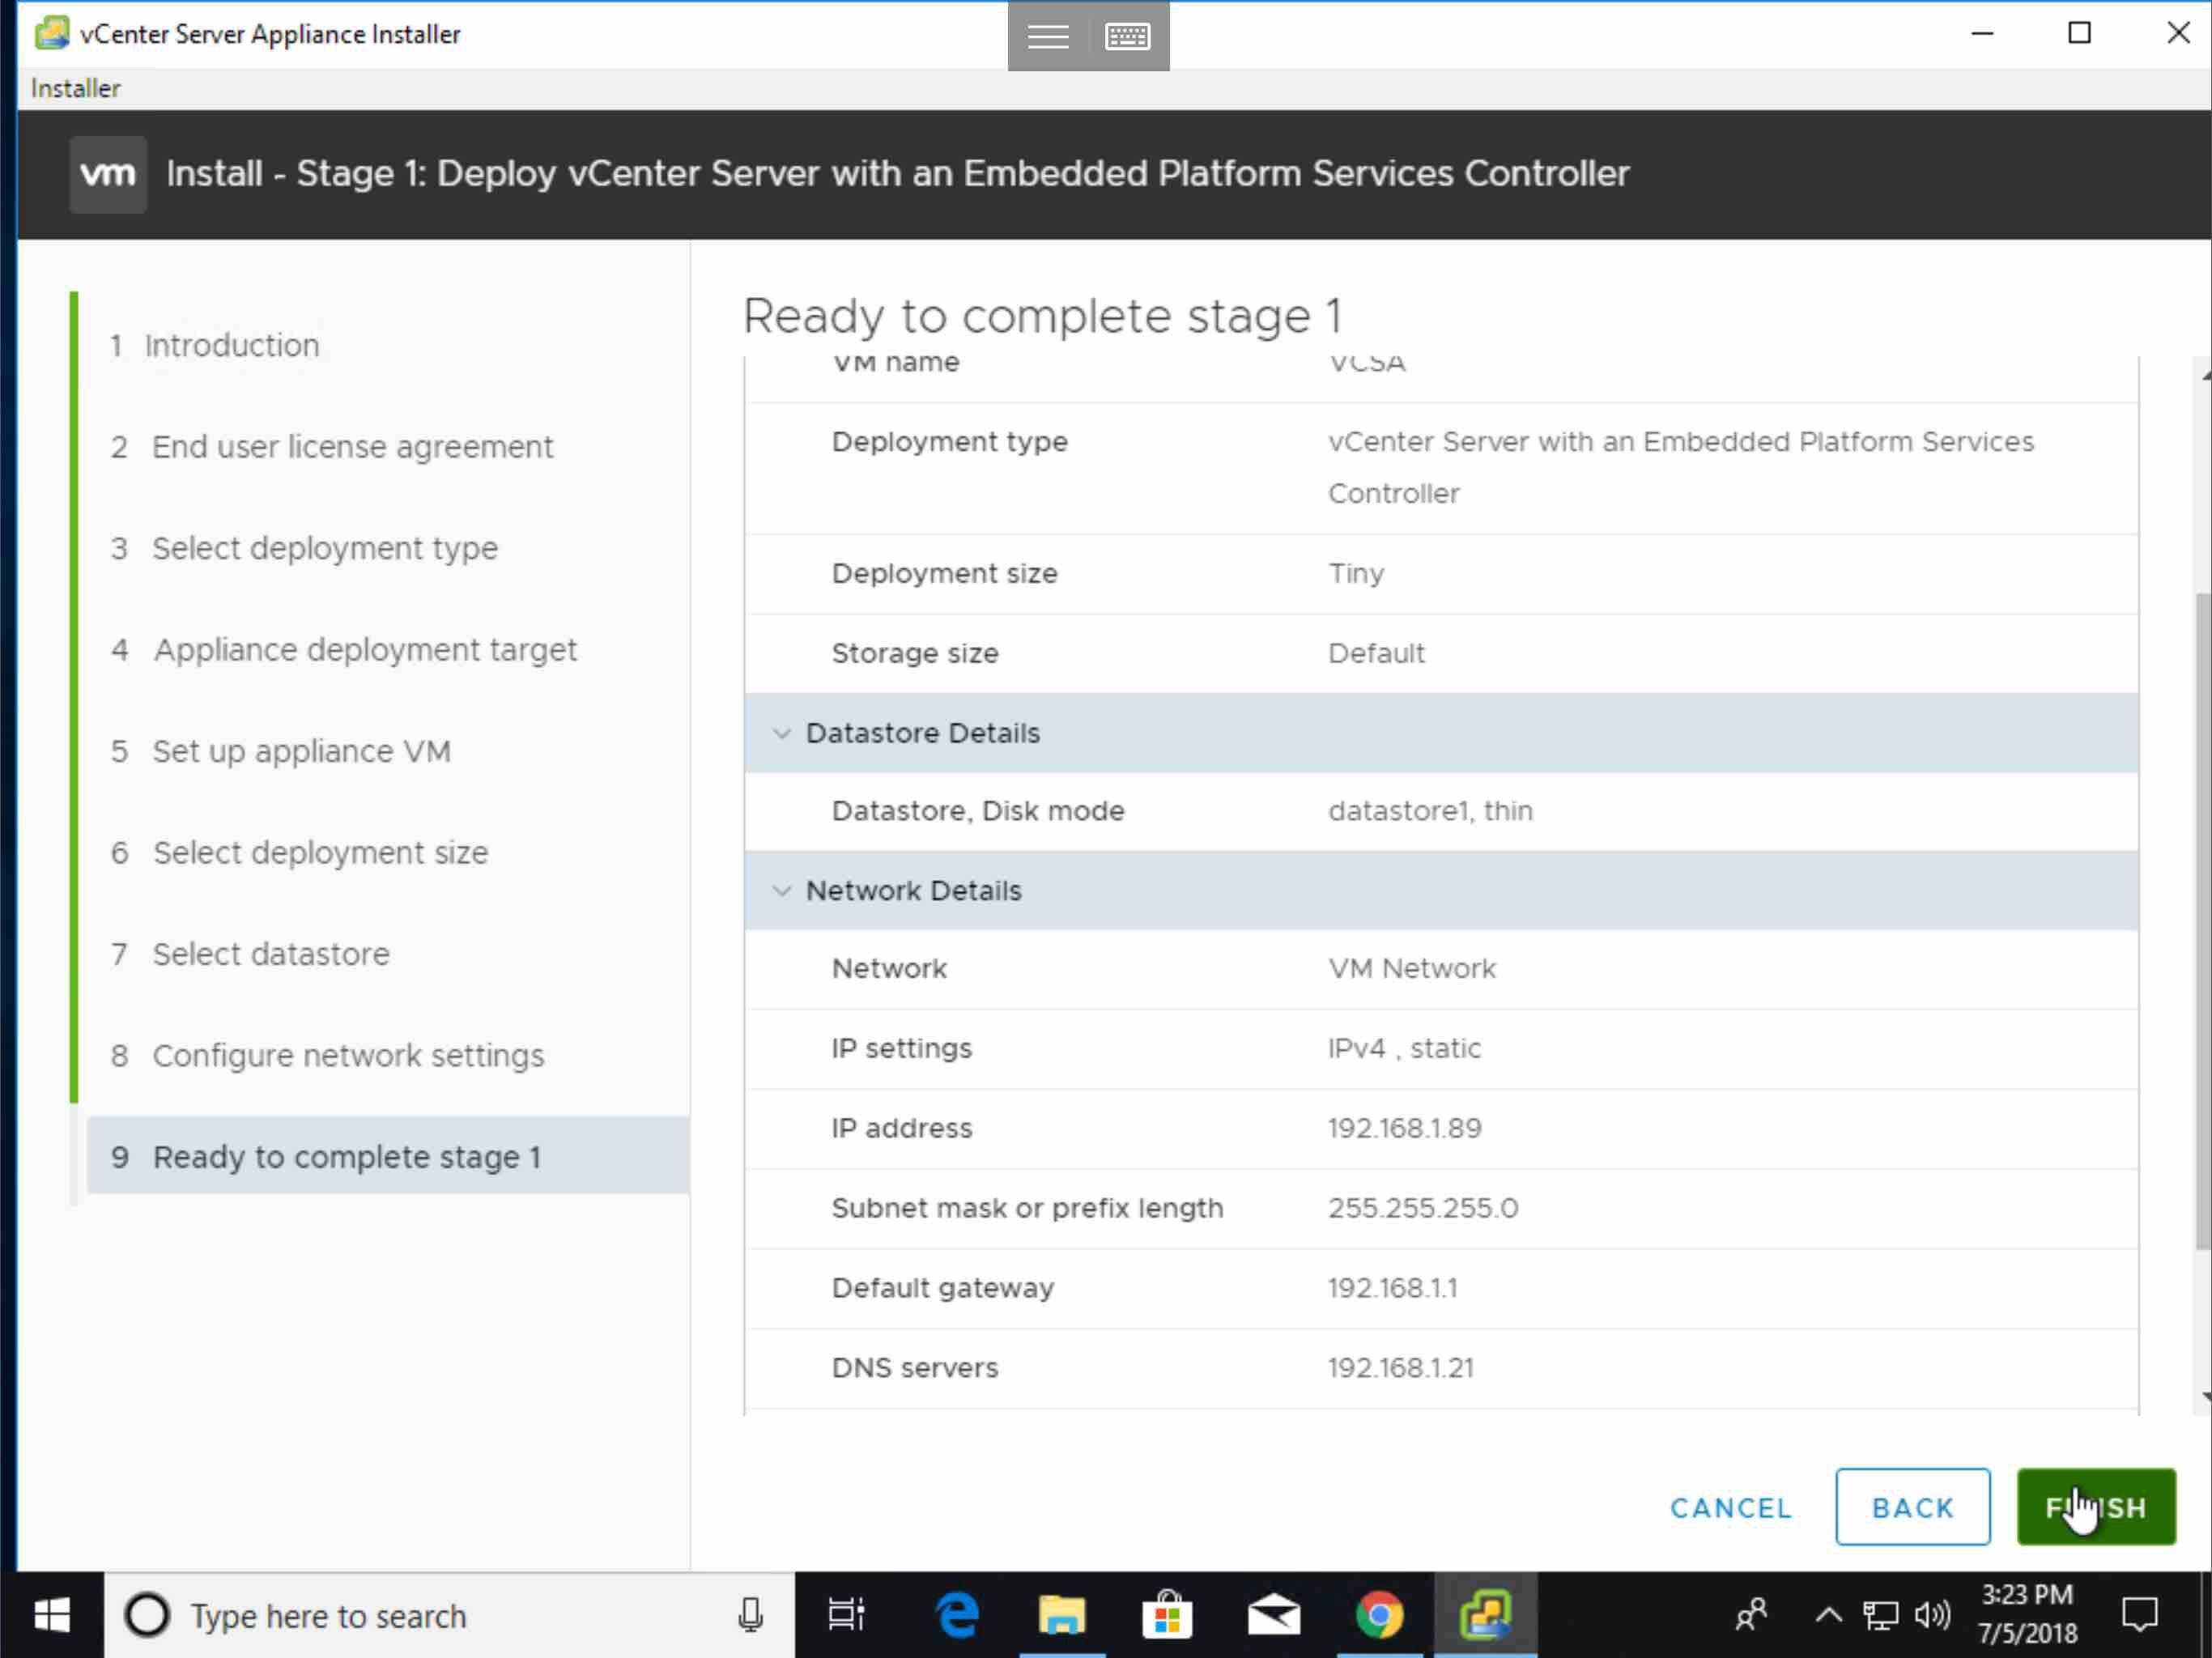Open Google Chrome from taskbar
Image resolution: width=2212 pixels, height=1658 pixels.
[1380, 1615]
